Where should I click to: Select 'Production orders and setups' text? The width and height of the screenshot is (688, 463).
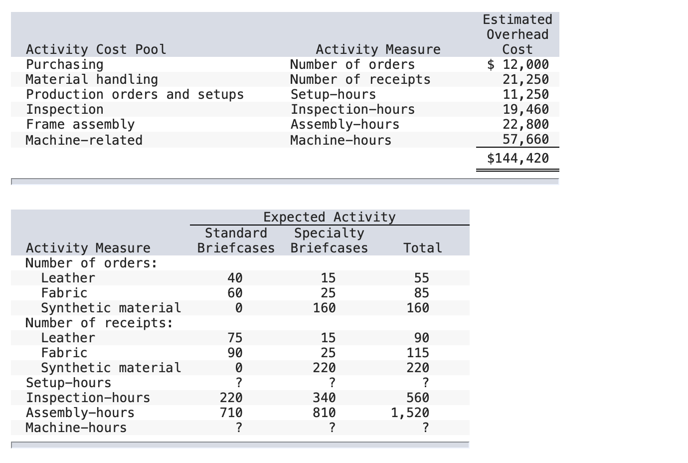135,94
